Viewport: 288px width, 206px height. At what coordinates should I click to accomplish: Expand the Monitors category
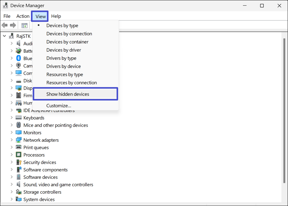tap(12, 133)
